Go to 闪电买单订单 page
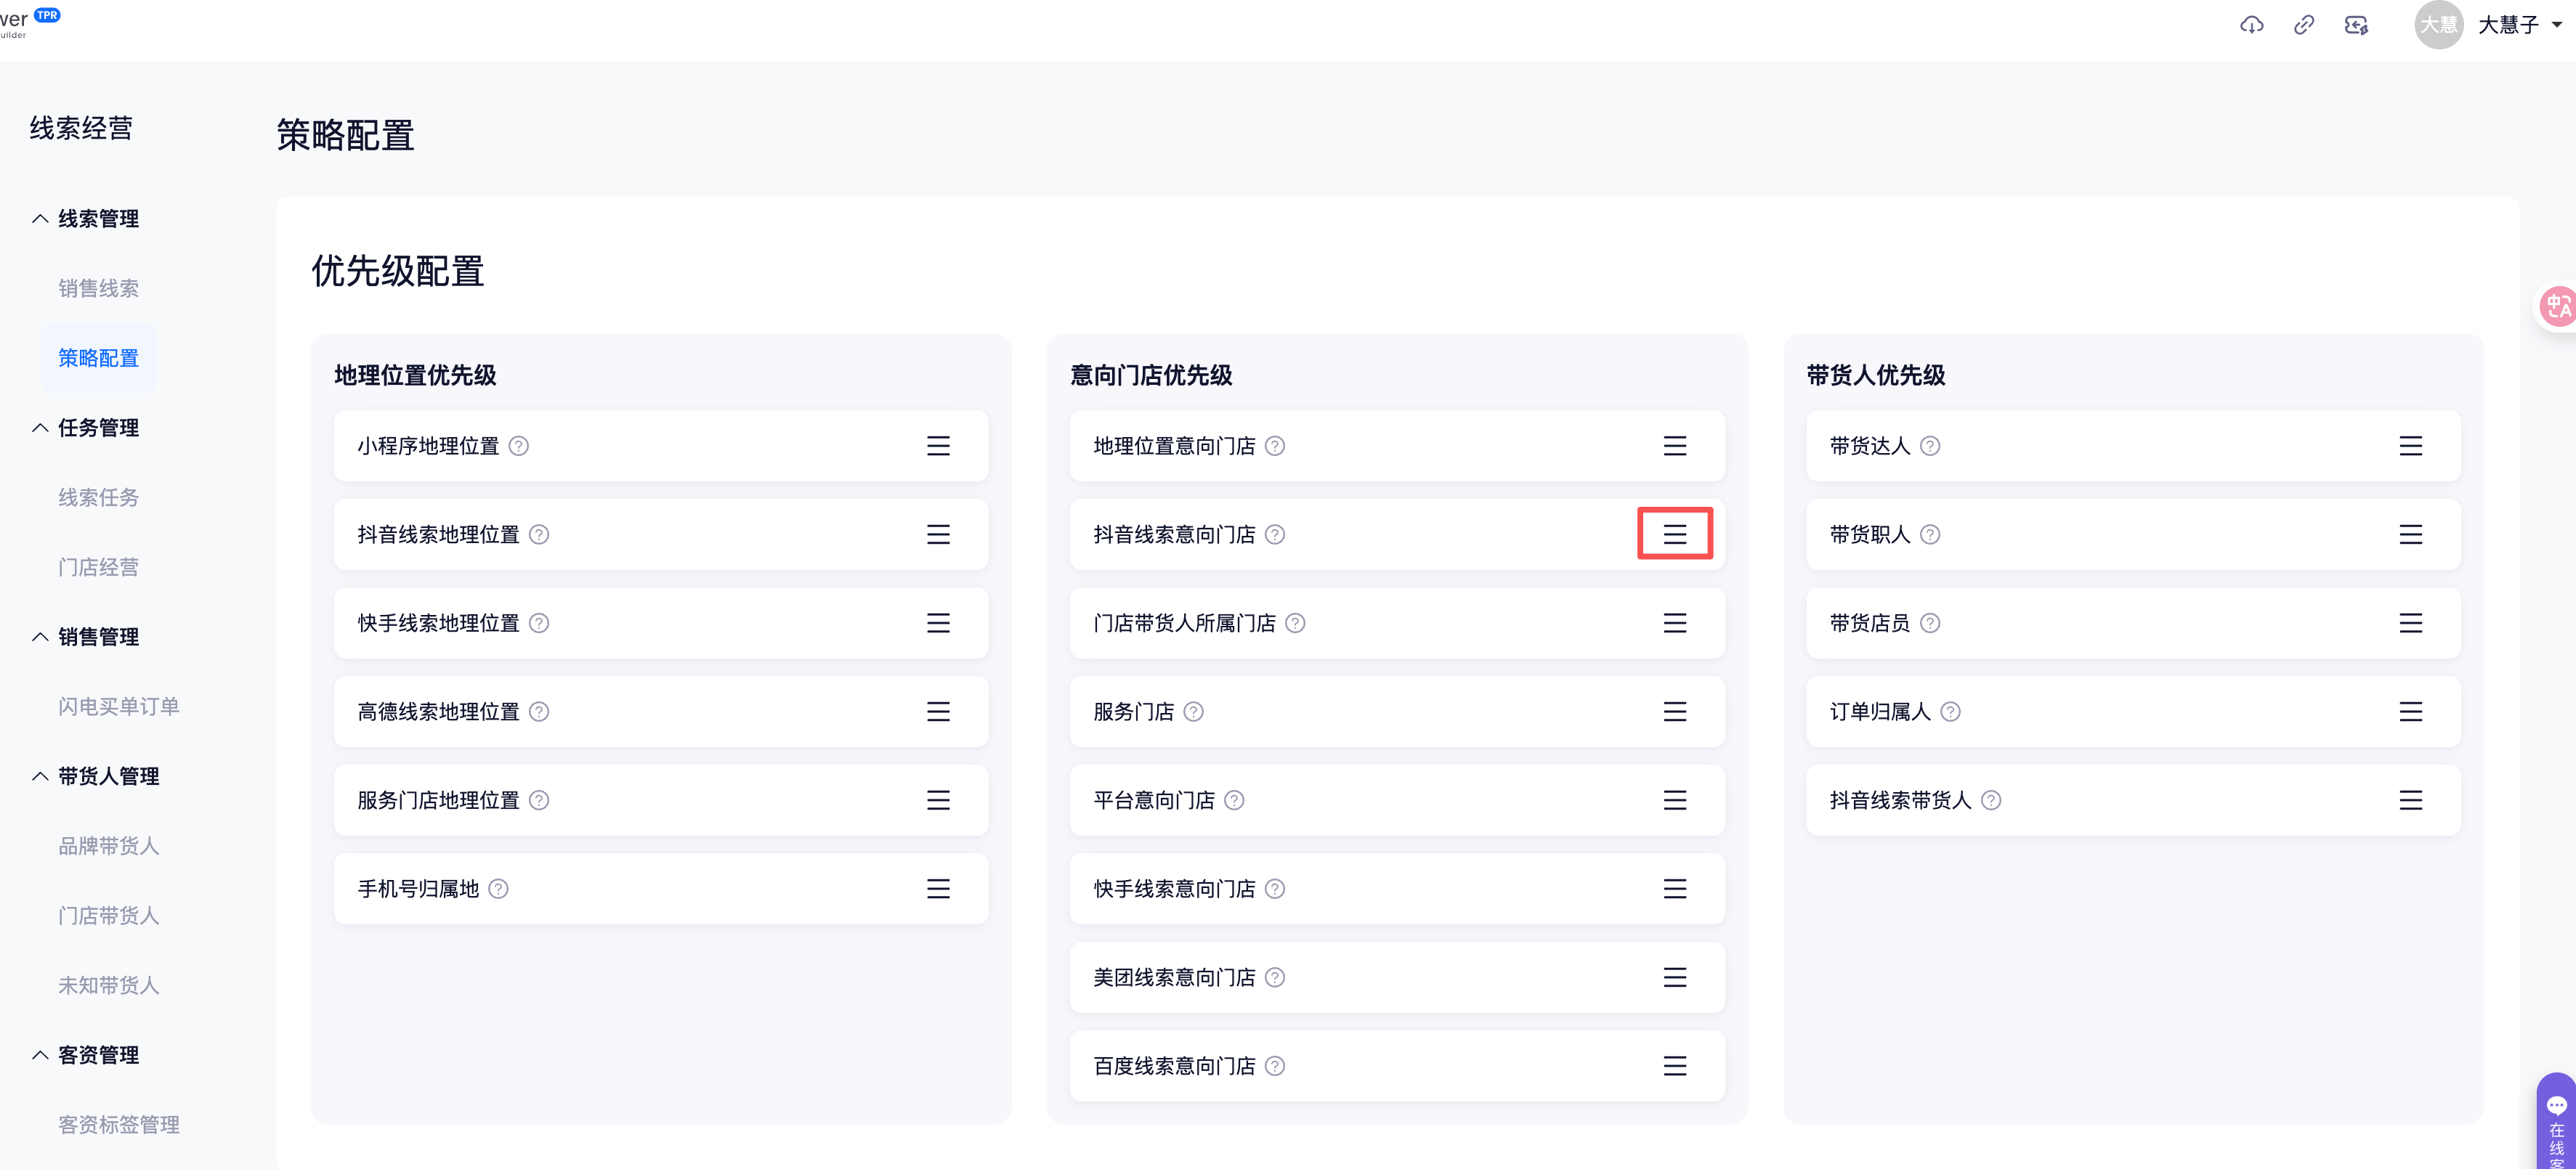The image size is (2576, 1169). click(118, 706)
